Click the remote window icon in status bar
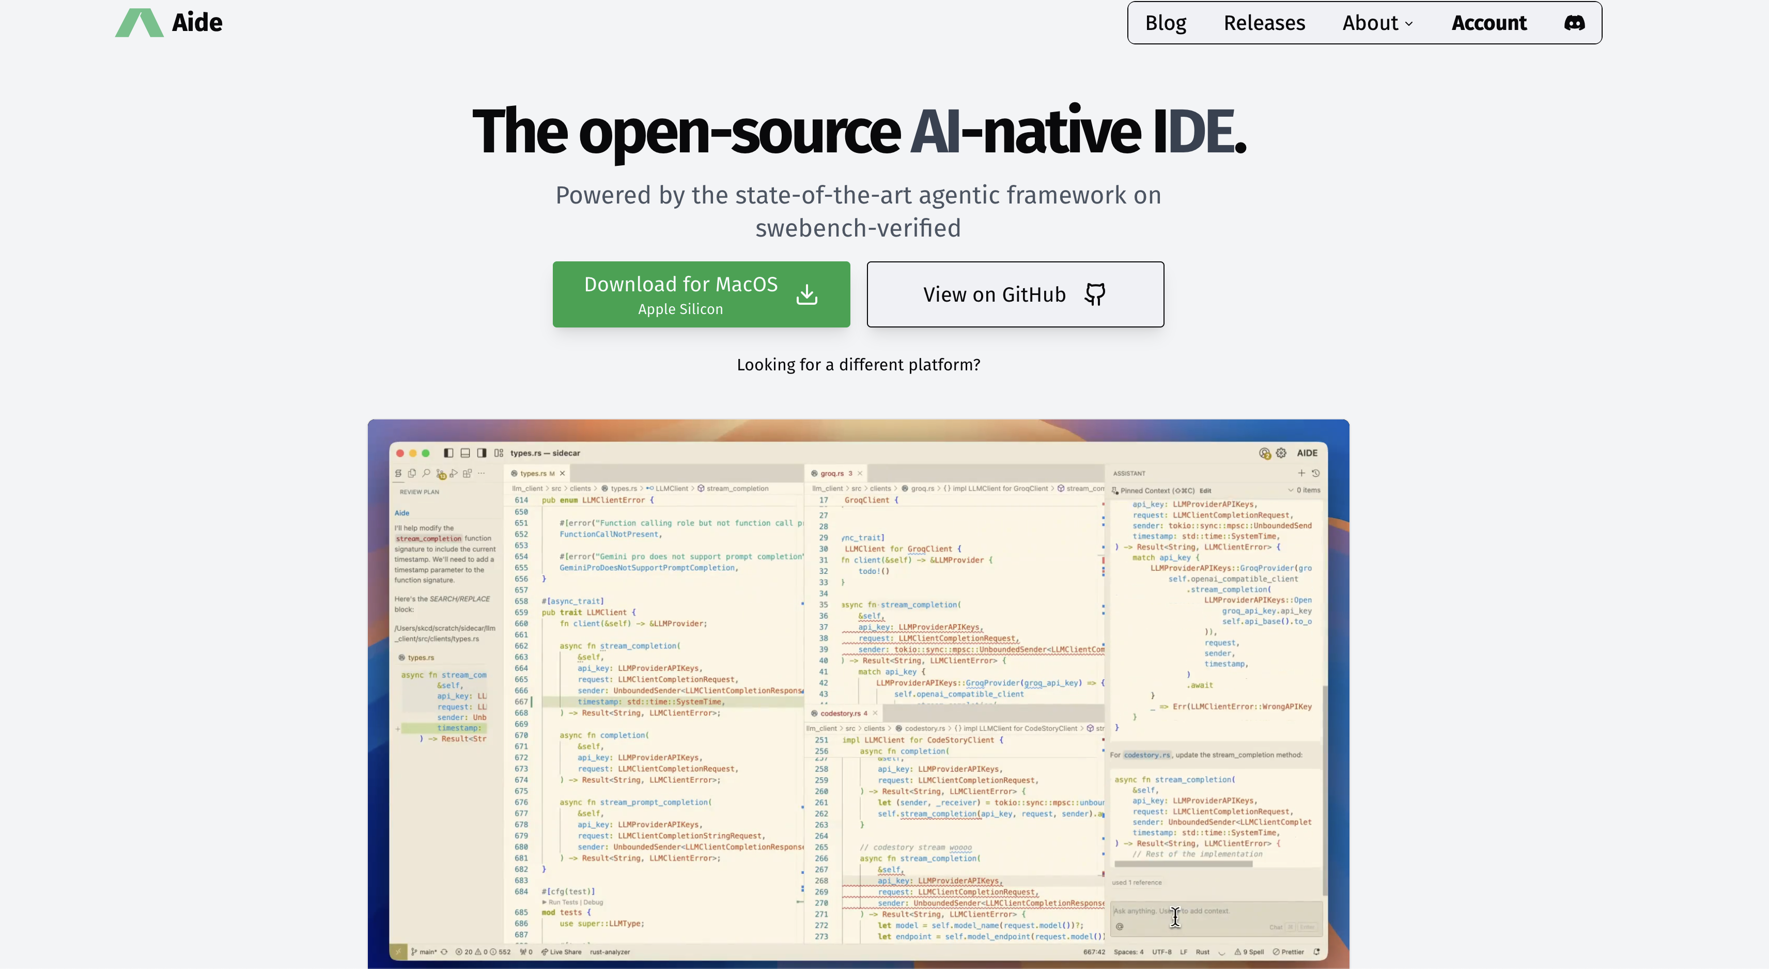Screen dimensions: 1769x969 tap(398, 952)
